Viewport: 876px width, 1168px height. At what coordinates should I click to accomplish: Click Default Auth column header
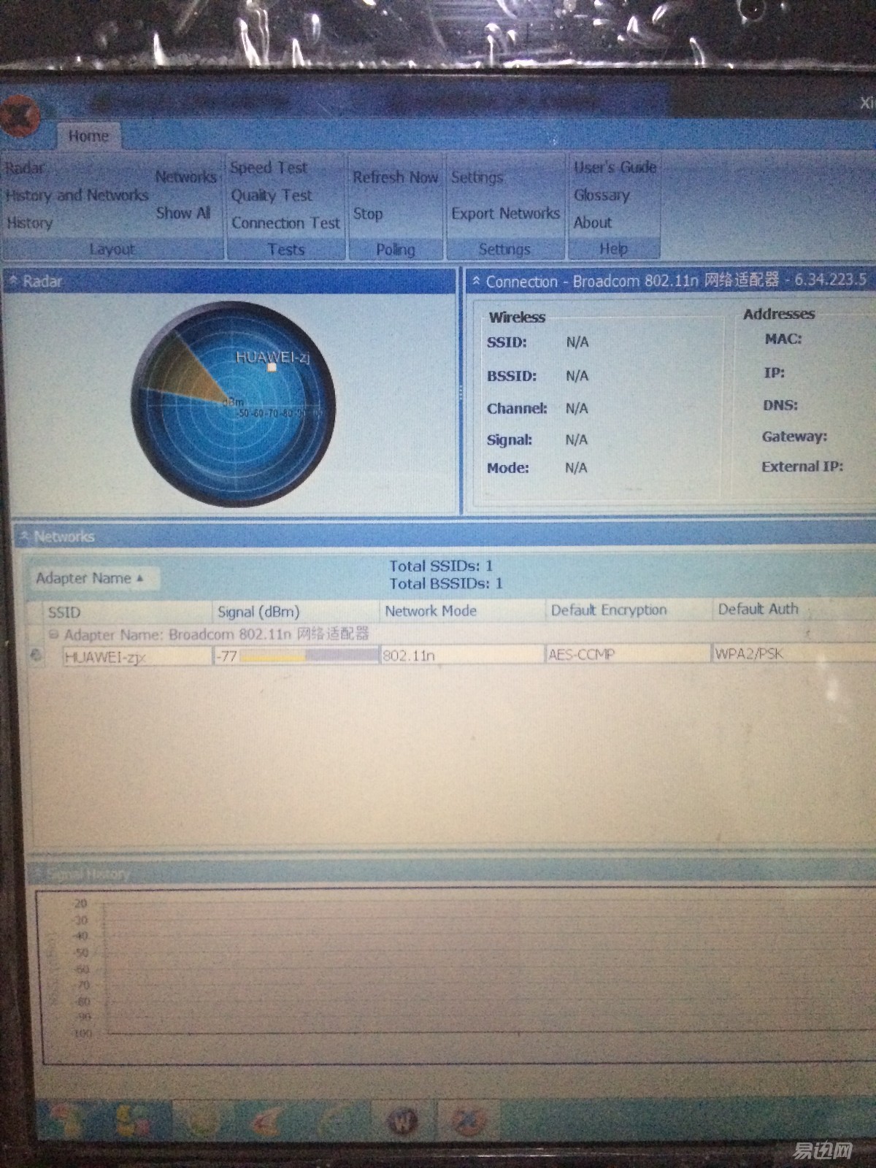point(794,609)
